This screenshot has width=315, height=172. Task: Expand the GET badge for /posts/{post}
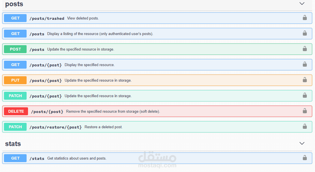coord(15,65)
